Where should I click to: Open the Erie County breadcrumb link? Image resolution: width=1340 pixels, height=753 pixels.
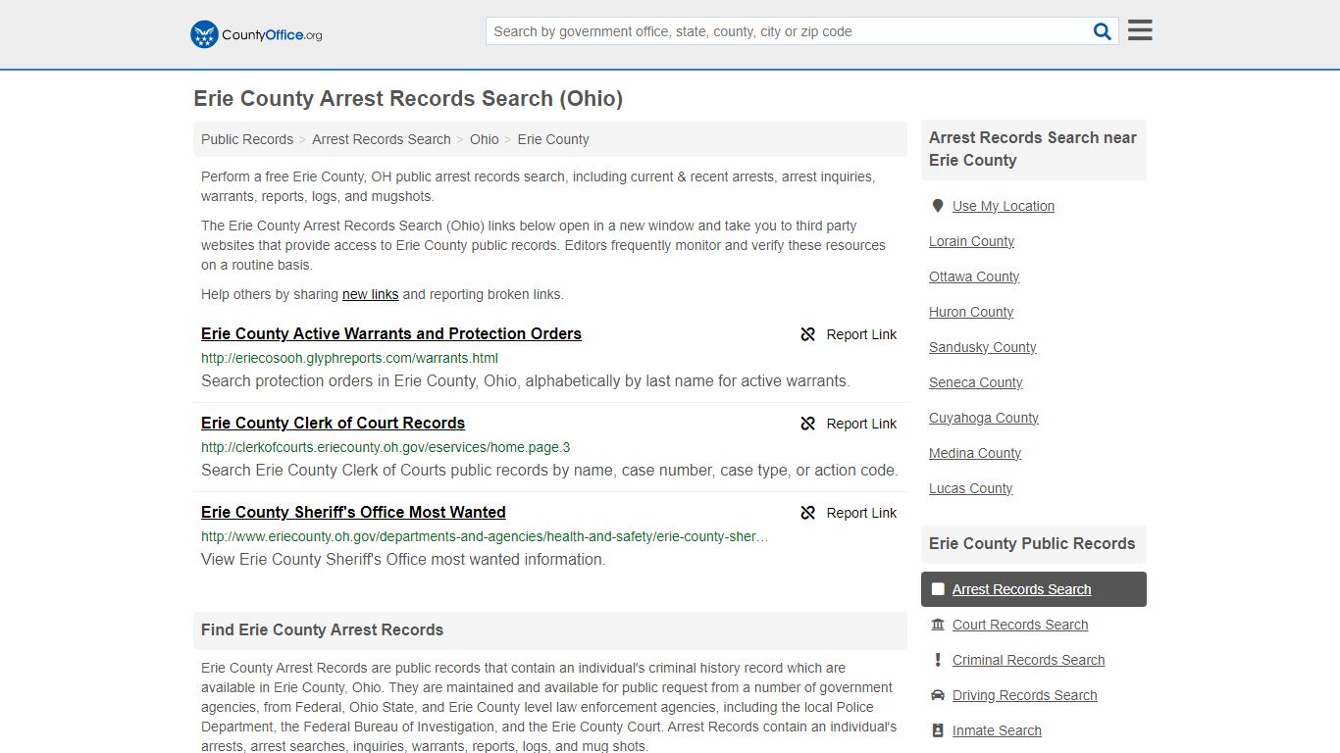(553, 139)
